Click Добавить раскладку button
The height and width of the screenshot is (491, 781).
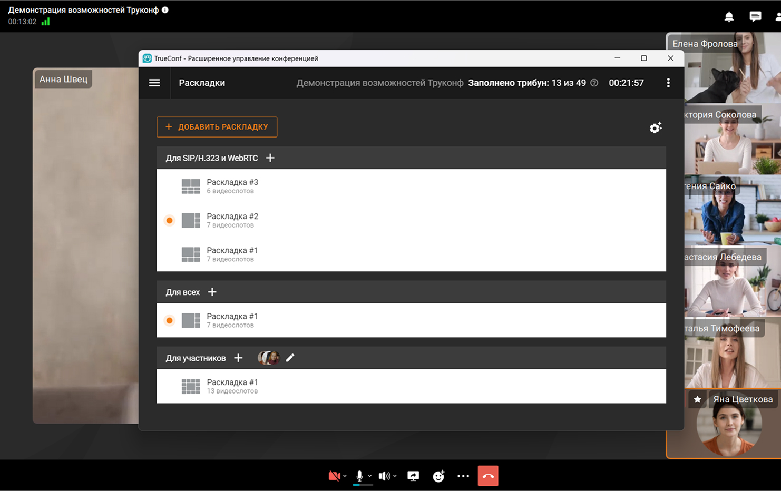point(217,127)
